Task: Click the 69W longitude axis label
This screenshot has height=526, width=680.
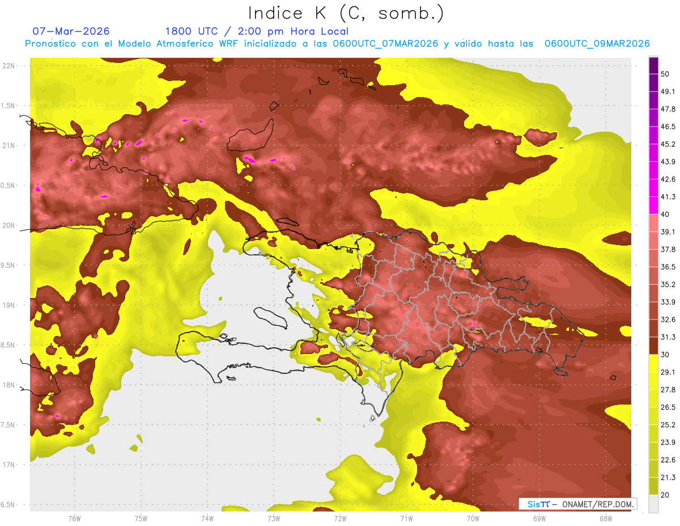Action: (x=539, y=519)
